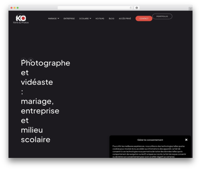The image size is (201, 170).
Task: Open a new browser tab
Action: [x=191, y=9]
